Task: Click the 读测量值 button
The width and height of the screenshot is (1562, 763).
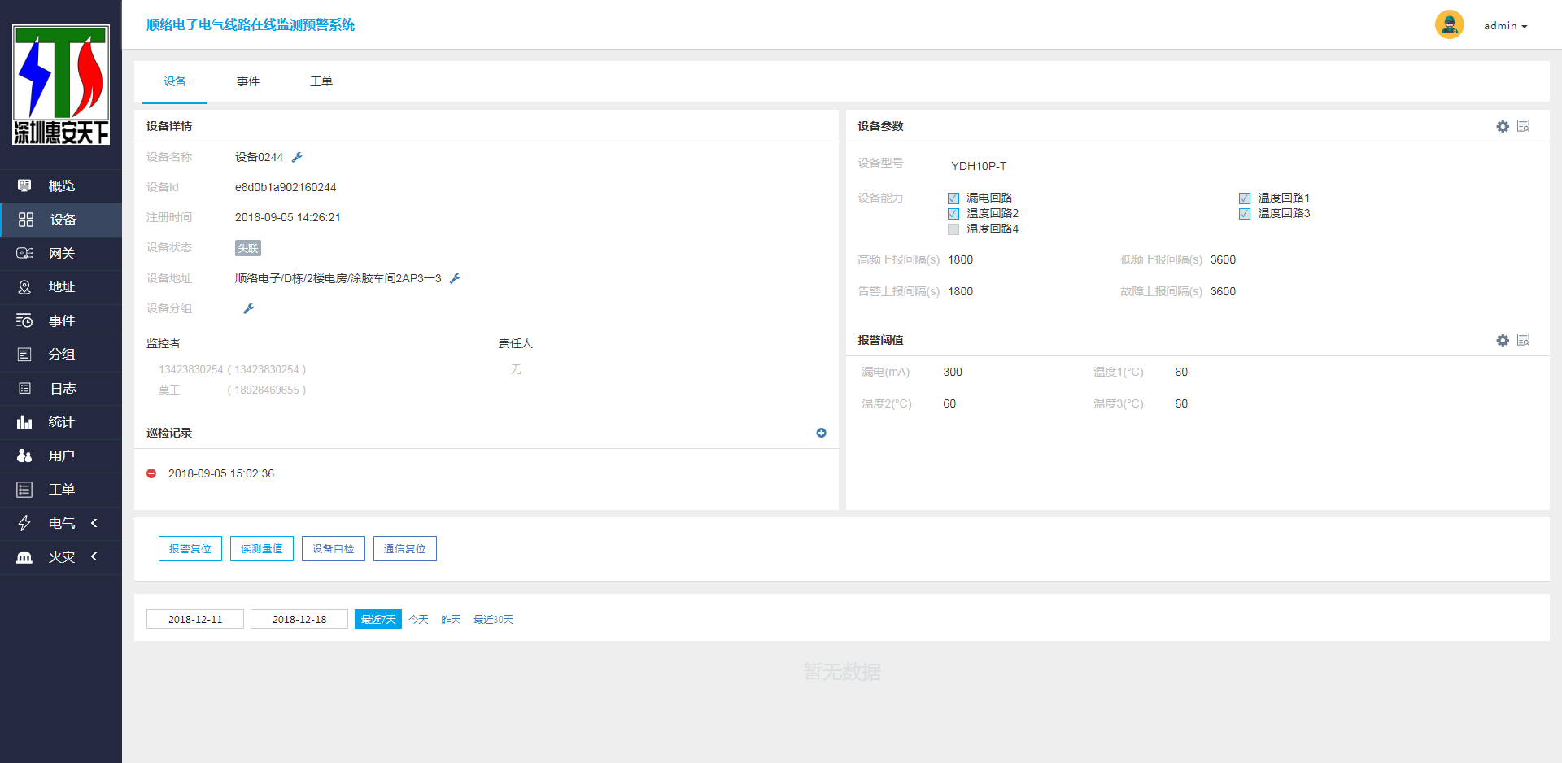Action: (x=262, y=549)
